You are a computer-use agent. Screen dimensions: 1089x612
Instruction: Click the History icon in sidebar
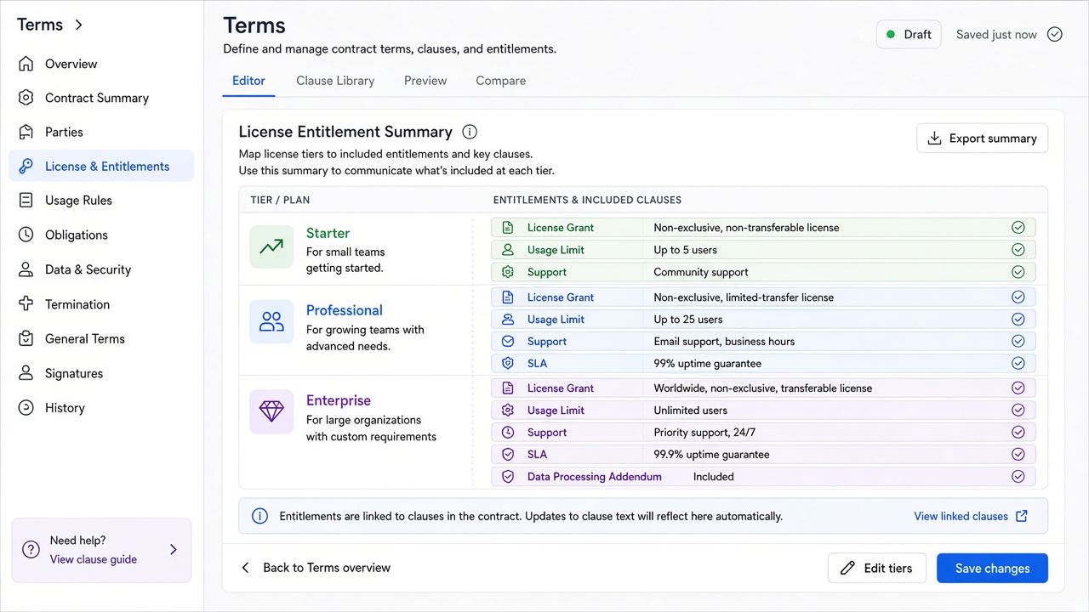[26, 408]
